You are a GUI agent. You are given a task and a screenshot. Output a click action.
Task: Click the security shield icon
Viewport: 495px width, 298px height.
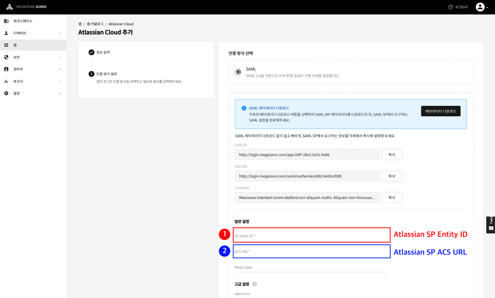point(6,57)
